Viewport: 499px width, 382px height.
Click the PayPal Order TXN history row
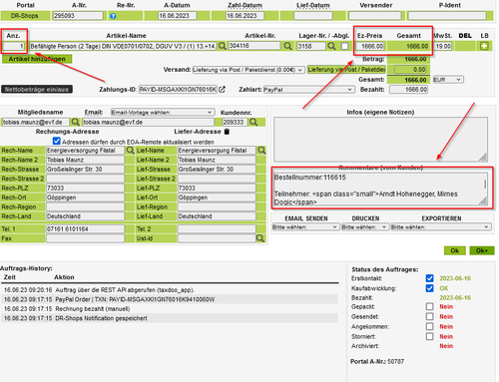(169, 299)
